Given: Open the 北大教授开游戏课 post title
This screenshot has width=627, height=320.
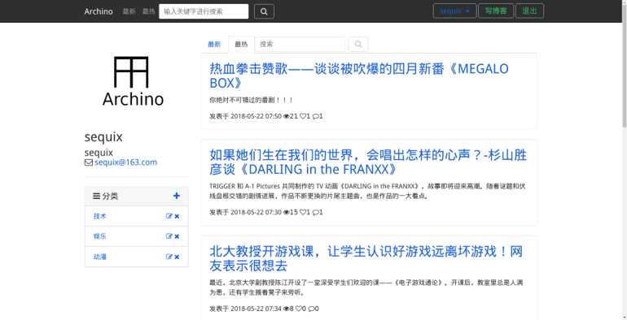Looking at the screenshot, I should [x=366, y=258].
